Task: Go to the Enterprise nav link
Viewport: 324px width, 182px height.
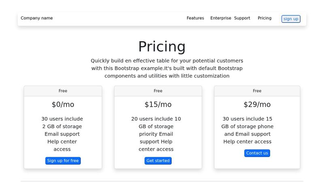Action: click(221, 18)
